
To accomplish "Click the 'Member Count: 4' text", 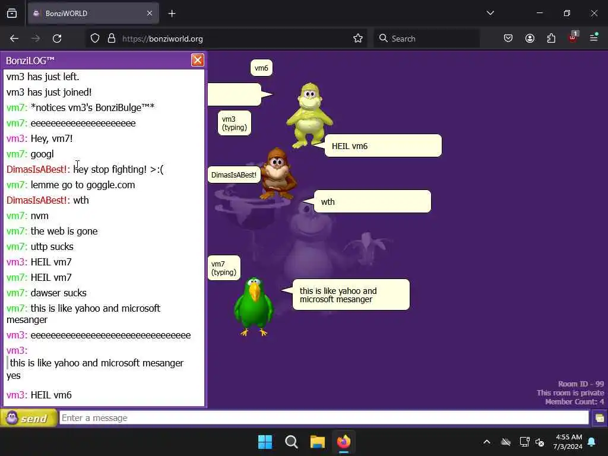I will tap(574, 402).
